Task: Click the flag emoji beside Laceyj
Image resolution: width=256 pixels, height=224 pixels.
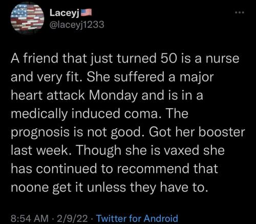Action: [86, 13]
